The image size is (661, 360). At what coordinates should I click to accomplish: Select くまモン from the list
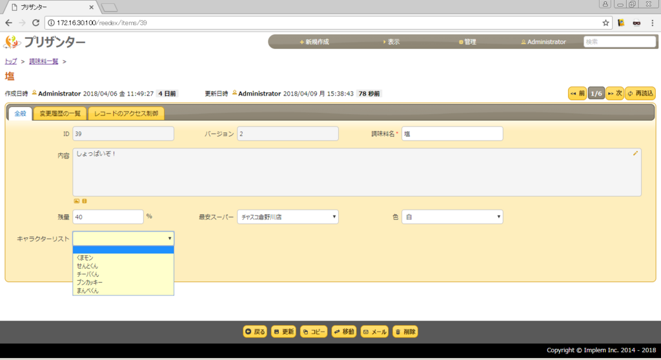[x=123, y=257]
